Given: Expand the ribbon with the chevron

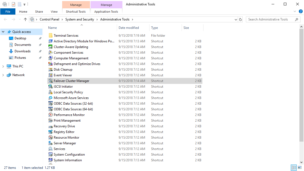Looking at the screenshot, I should point(295,11).
